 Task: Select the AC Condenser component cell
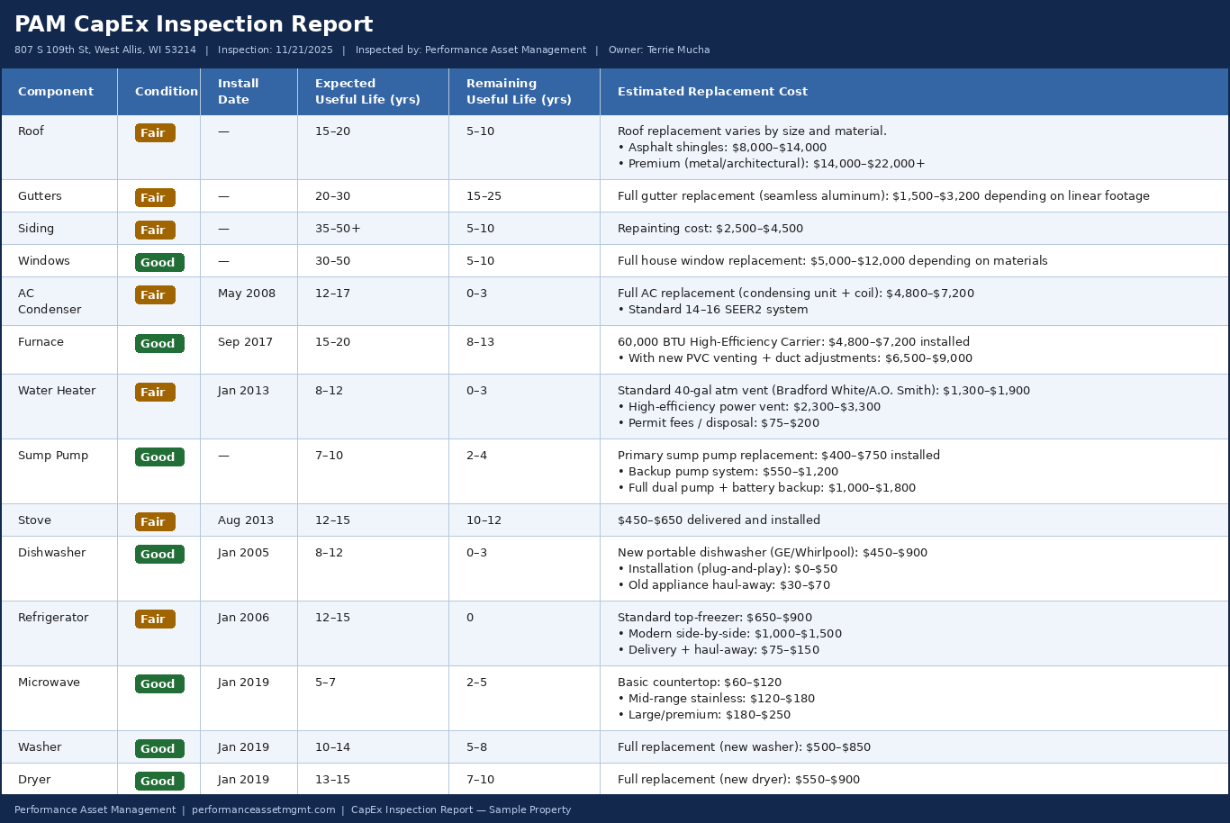coord(59,302)
